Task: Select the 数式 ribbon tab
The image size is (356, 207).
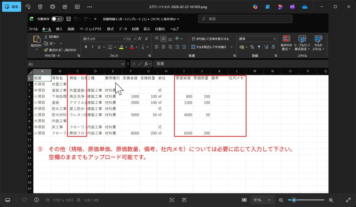Action: coord(110,29)
